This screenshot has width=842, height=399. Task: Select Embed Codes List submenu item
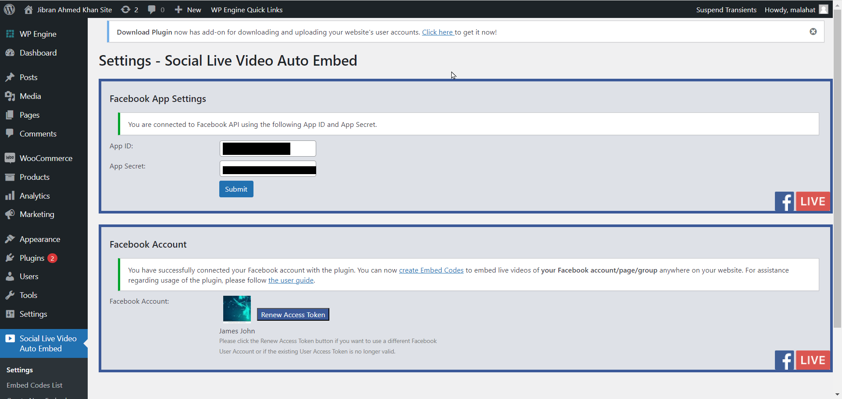coord(34,385)
